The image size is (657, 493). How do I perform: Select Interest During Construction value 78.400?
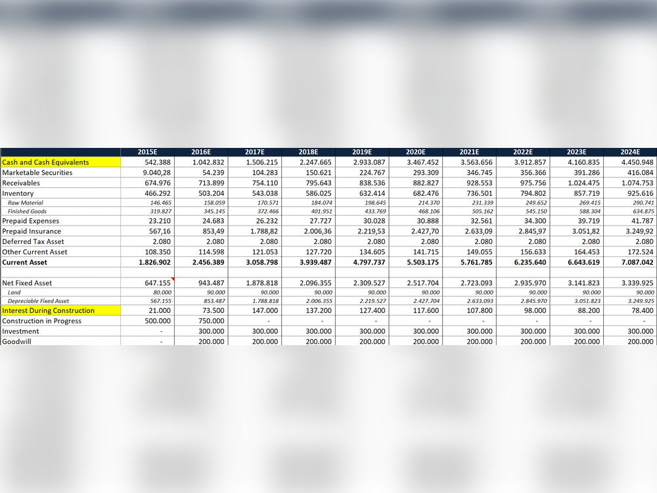point(643,311)
